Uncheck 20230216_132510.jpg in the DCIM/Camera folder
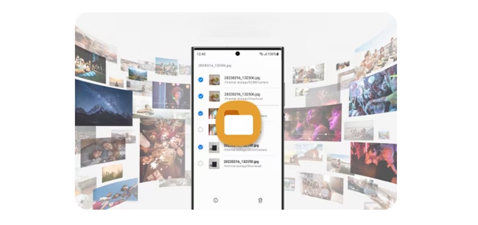 pos(201,147)
